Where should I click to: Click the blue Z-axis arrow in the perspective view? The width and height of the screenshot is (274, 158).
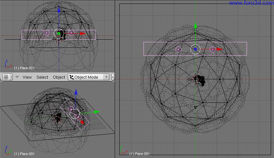(x=76, y=92)
